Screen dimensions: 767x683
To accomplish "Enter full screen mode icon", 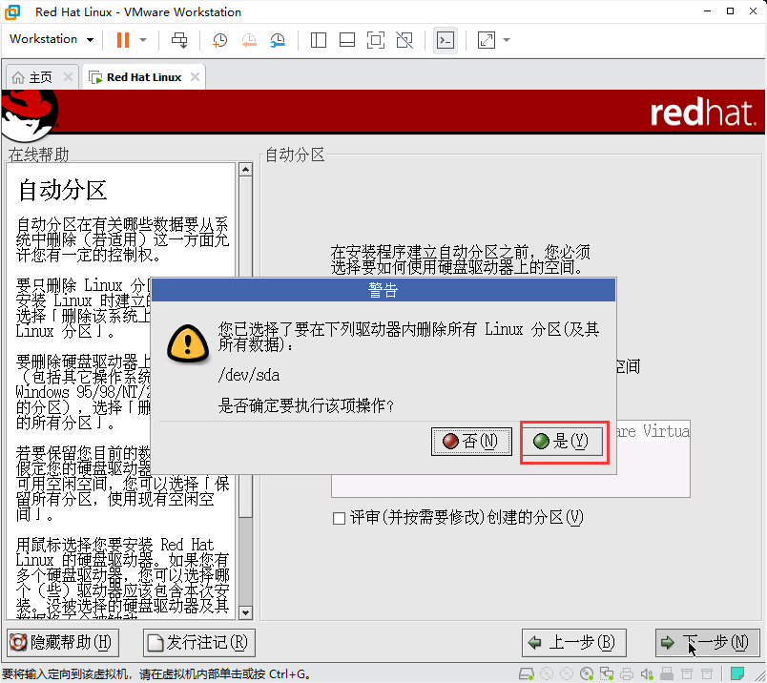I will (x=376, y=40).
